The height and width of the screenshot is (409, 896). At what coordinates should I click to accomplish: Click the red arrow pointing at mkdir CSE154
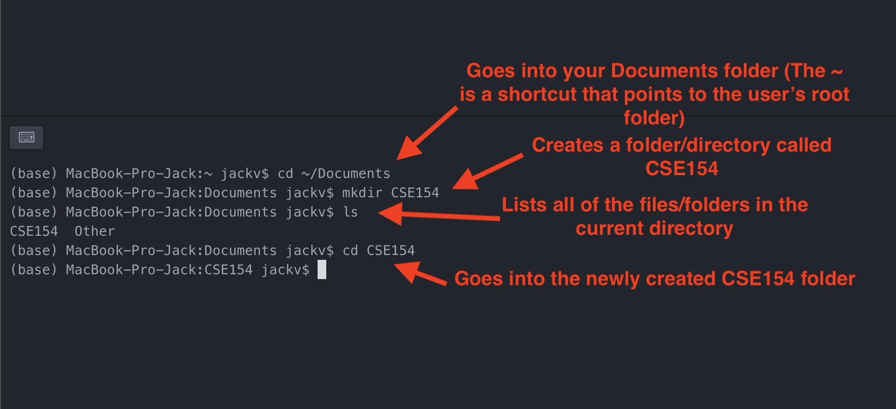[x=487, y=171]
